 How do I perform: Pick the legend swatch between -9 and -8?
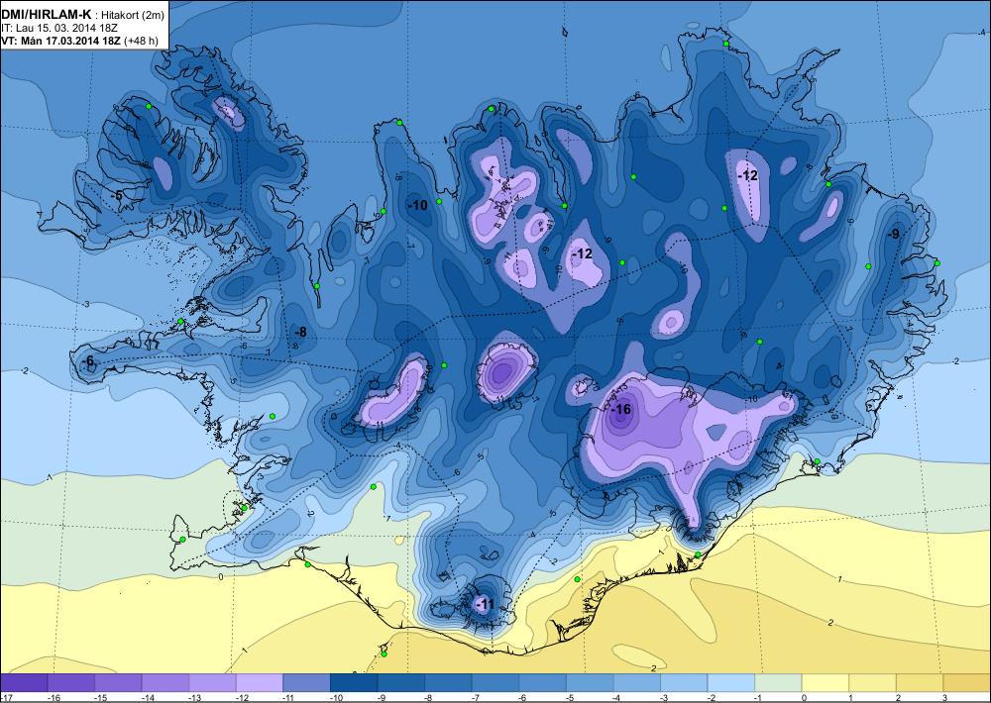pos(400,683)
